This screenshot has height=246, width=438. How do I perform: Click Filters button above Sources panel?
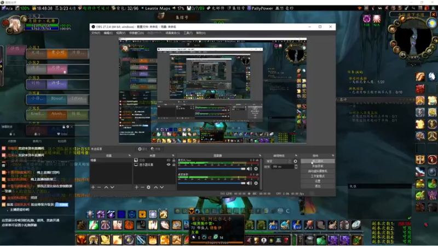click(155, 149)
